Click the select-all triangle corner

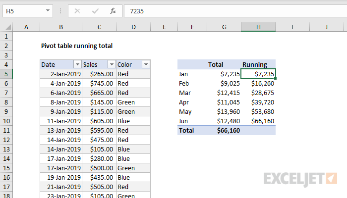8,27
